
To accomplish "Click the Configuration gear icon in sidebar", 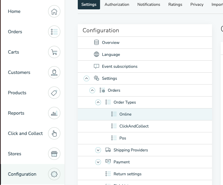I will (x=54, y=174).
